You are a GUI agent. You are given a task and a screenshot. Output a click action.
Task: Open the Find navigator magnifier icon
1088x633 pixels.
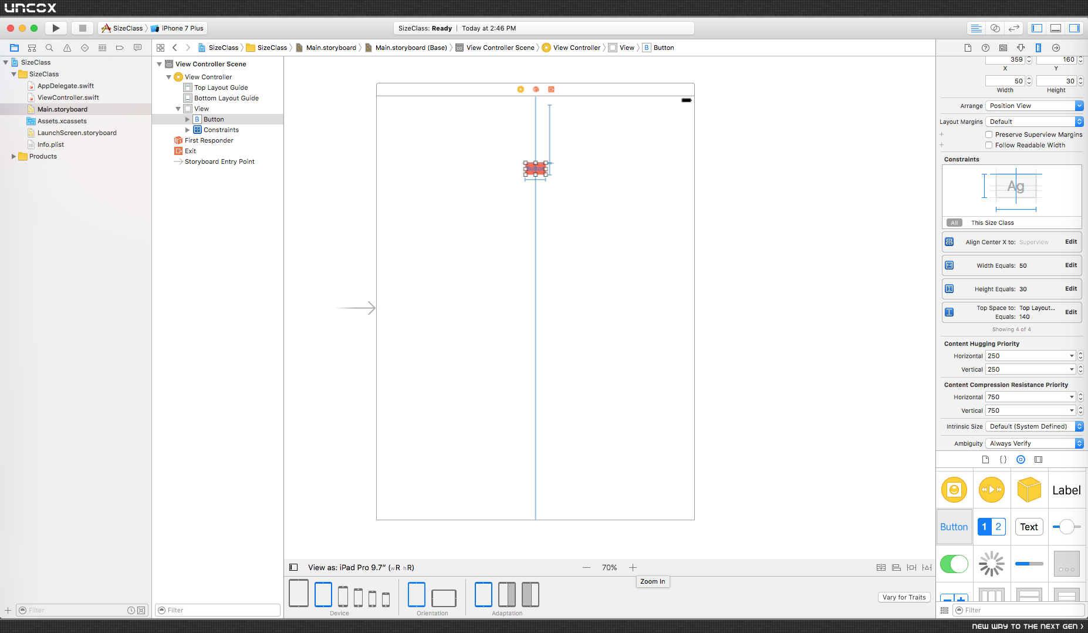[49, 48]
